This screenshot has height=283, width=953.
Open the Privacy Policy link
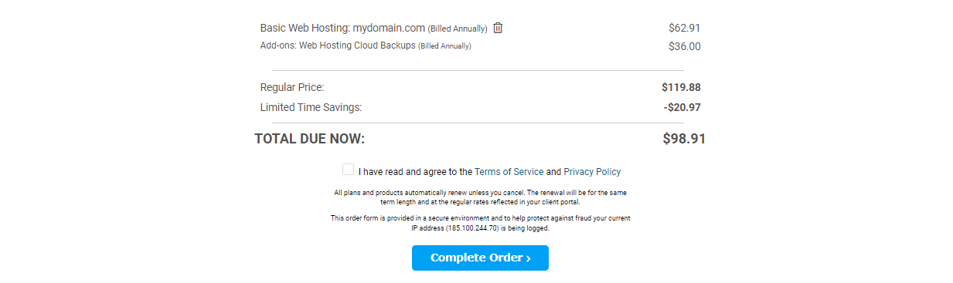592,172
